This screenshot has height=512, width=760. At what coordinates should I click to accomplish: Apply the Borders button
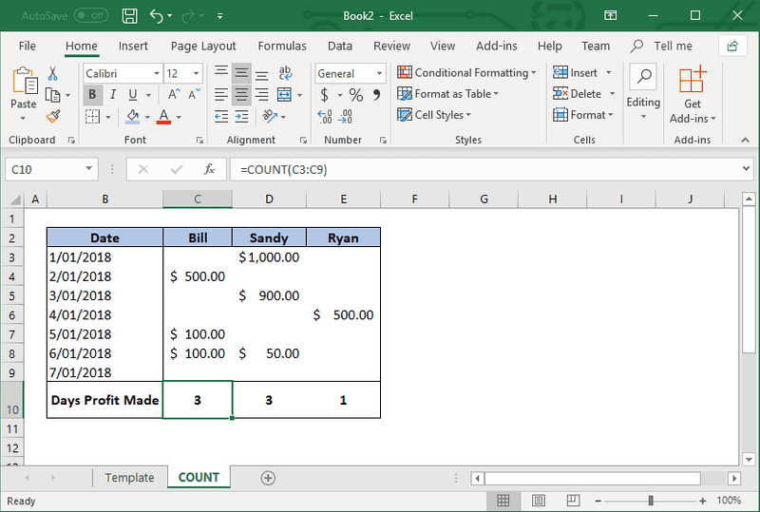pos(92,116)
